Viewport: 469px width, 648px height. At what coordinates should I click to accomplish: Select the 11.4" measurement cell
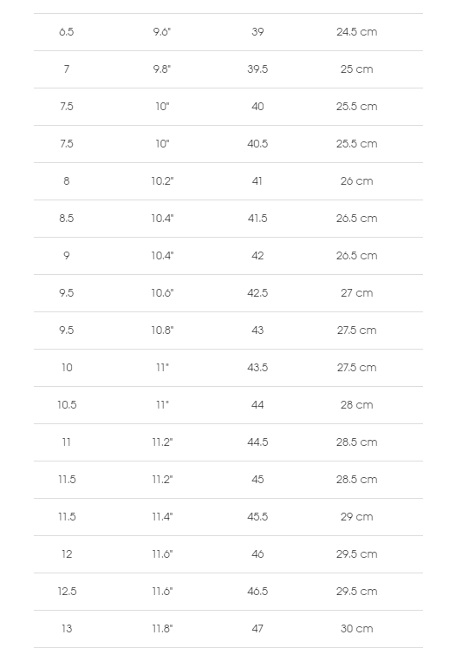click(x=162, y=517)
